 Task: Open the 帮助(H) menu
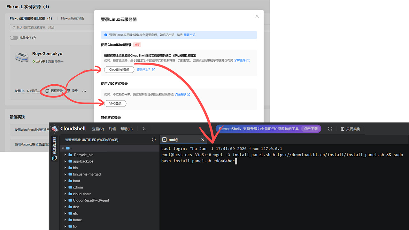127,129
